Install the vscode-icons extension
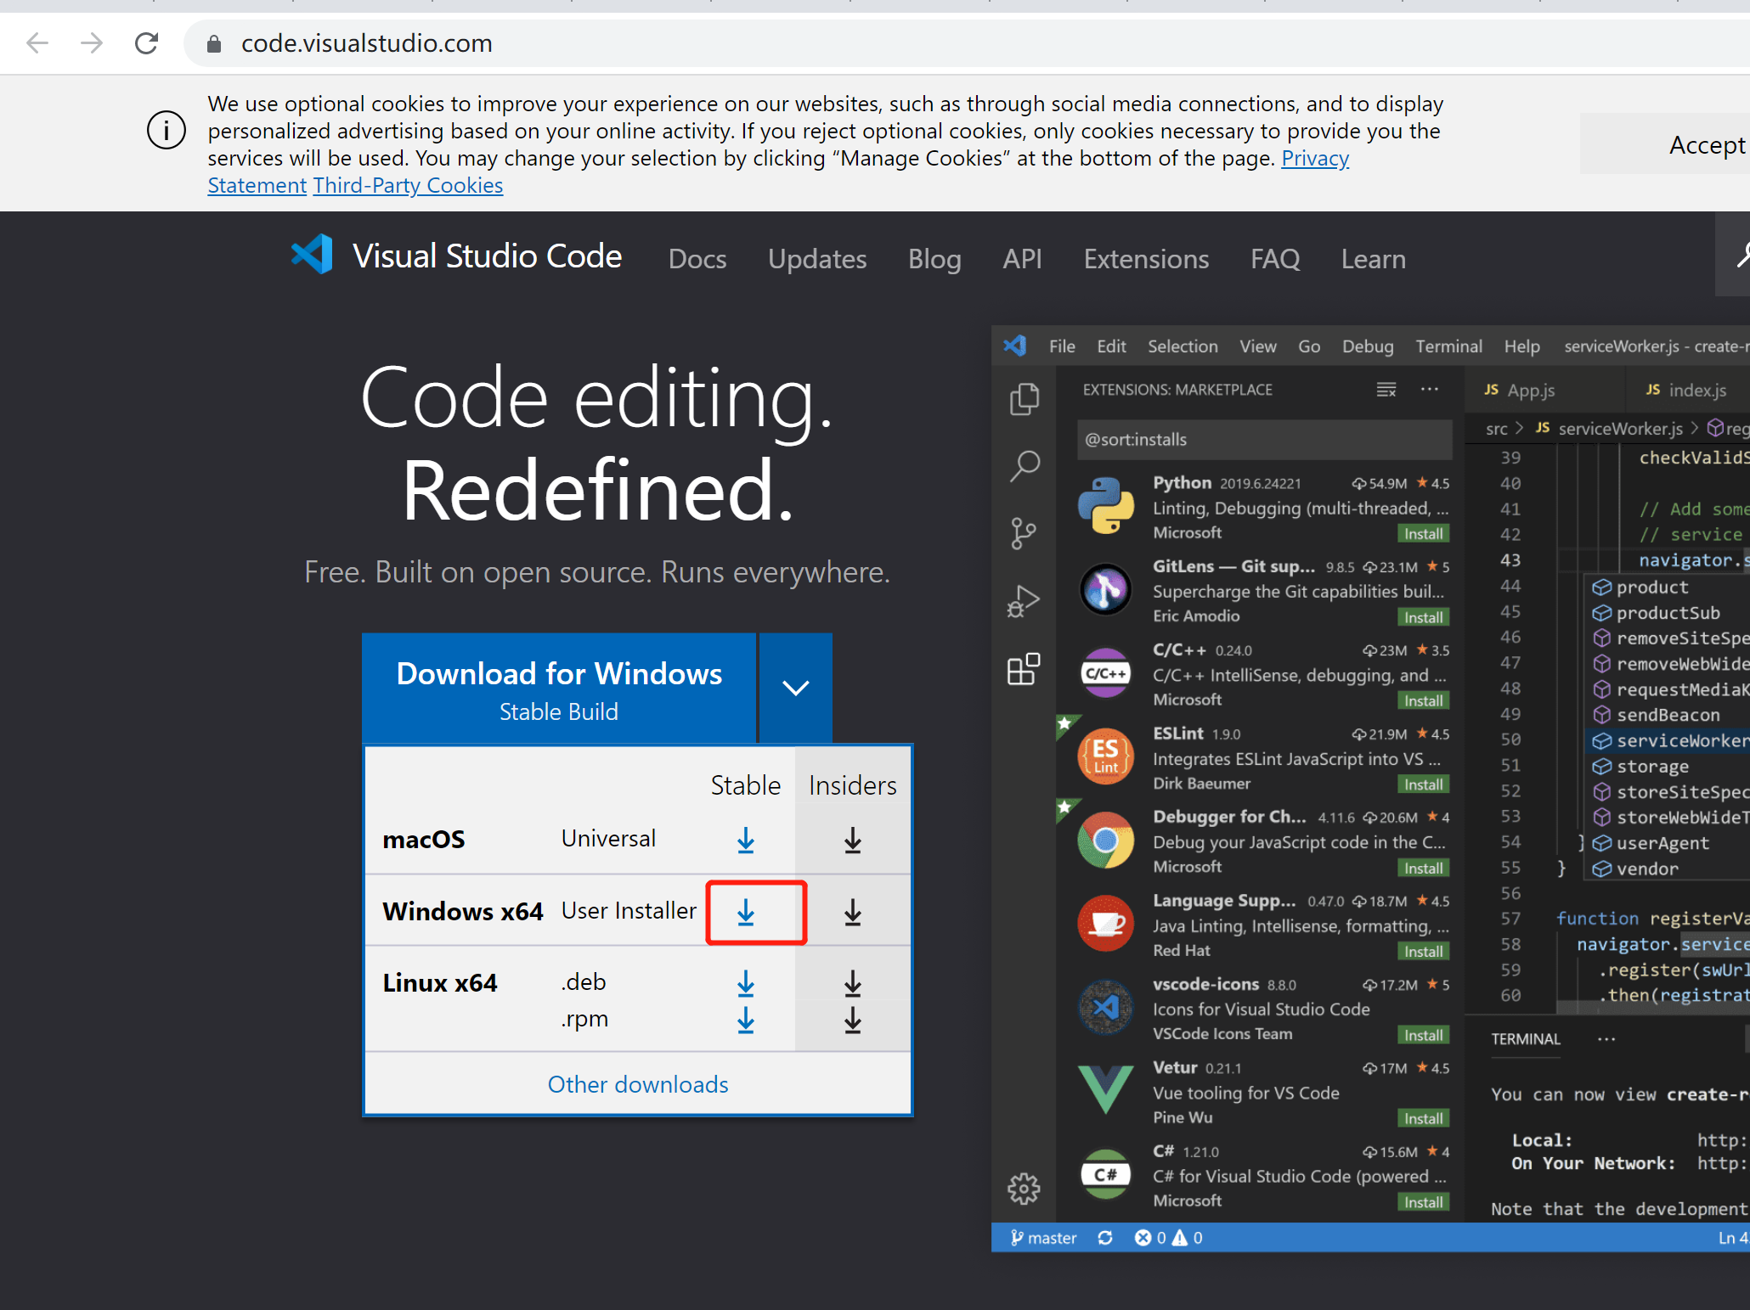 tap(1423, 1035)
